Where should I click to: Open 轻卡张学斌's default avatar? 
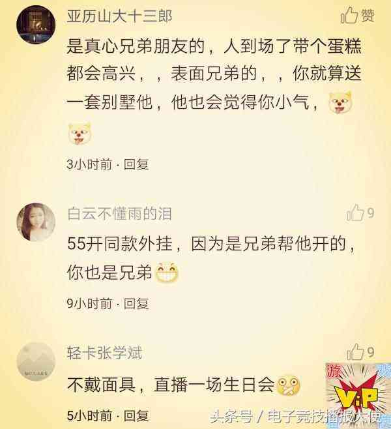click(x=36, y=361)
